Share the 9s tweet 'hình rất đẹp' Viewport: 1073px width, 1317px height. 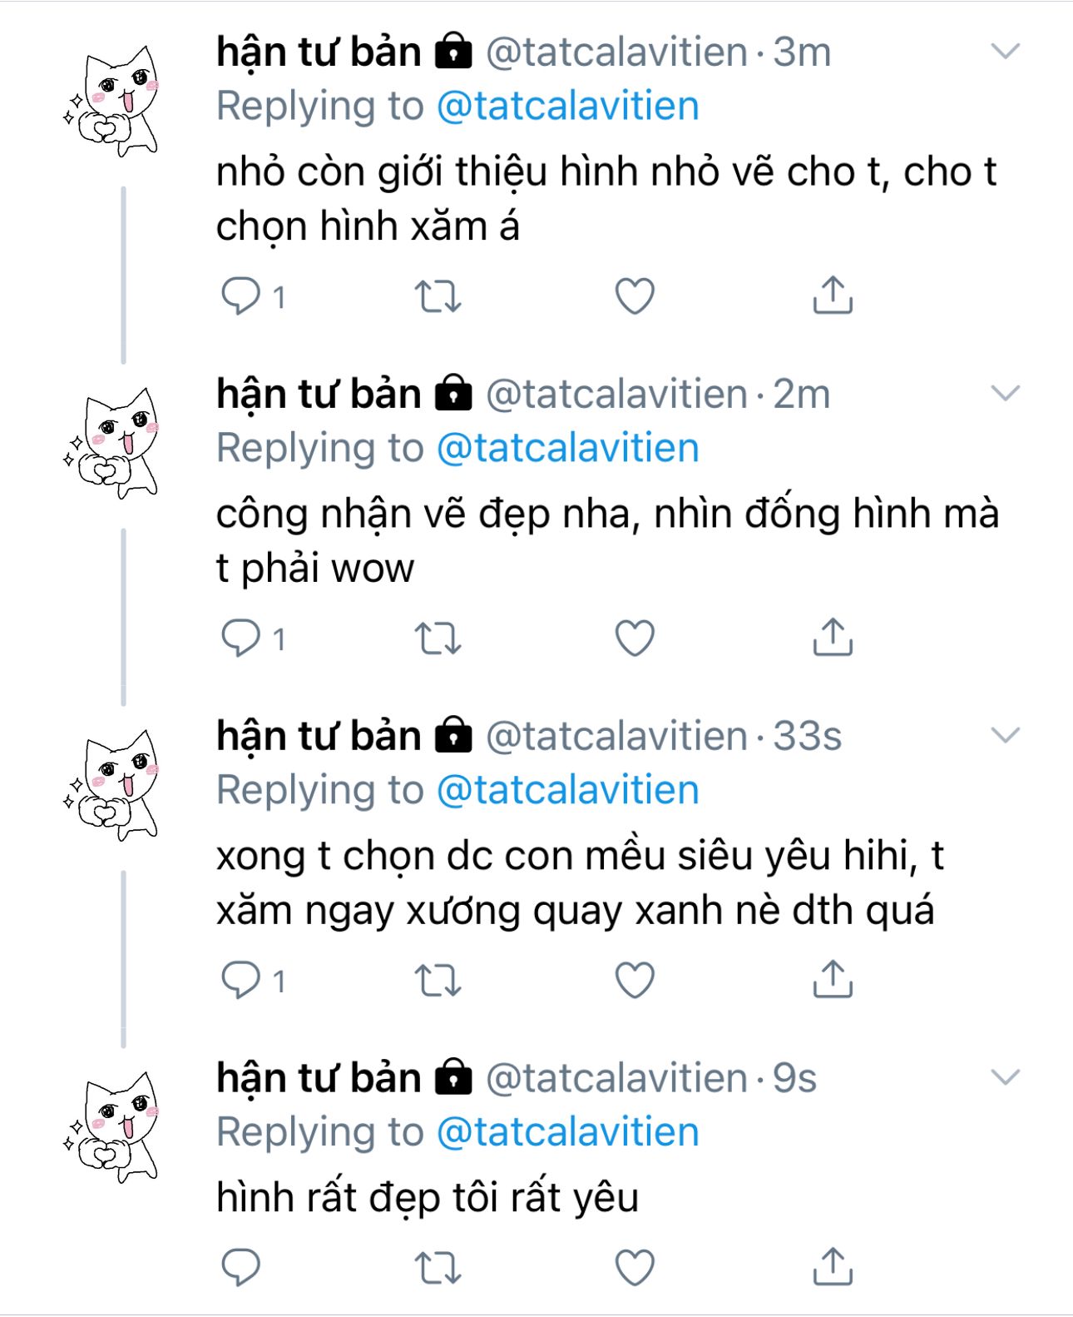click(833, 1266)
